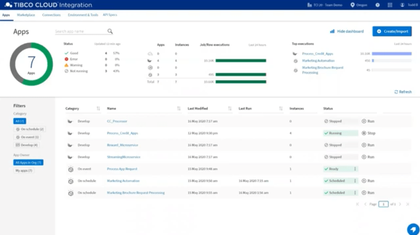Click the chat bubble icon at bottom right
Image resolution: width=420 pixels, height=235 pixels.
click(412, 229)
